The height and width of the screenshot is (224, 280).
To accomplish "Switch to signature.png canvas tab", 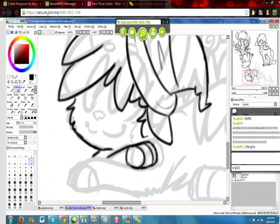I will (x=51, y=208).
